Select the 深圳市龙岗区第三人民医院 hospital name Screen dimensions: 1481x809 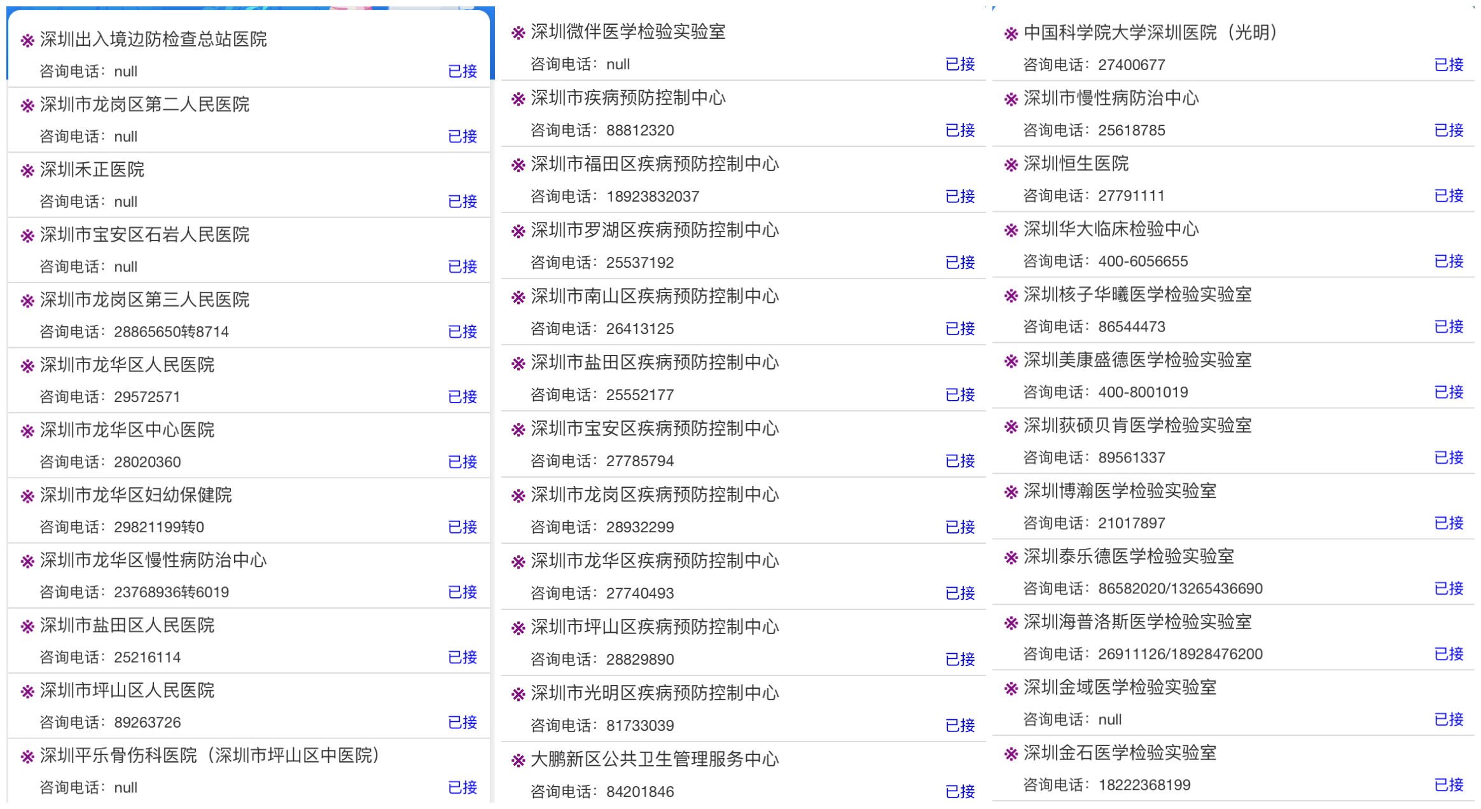[x=145, y=300]
